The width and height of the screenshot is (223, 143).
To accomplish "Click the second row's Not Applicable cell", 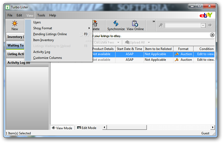I will coord(158,60).
